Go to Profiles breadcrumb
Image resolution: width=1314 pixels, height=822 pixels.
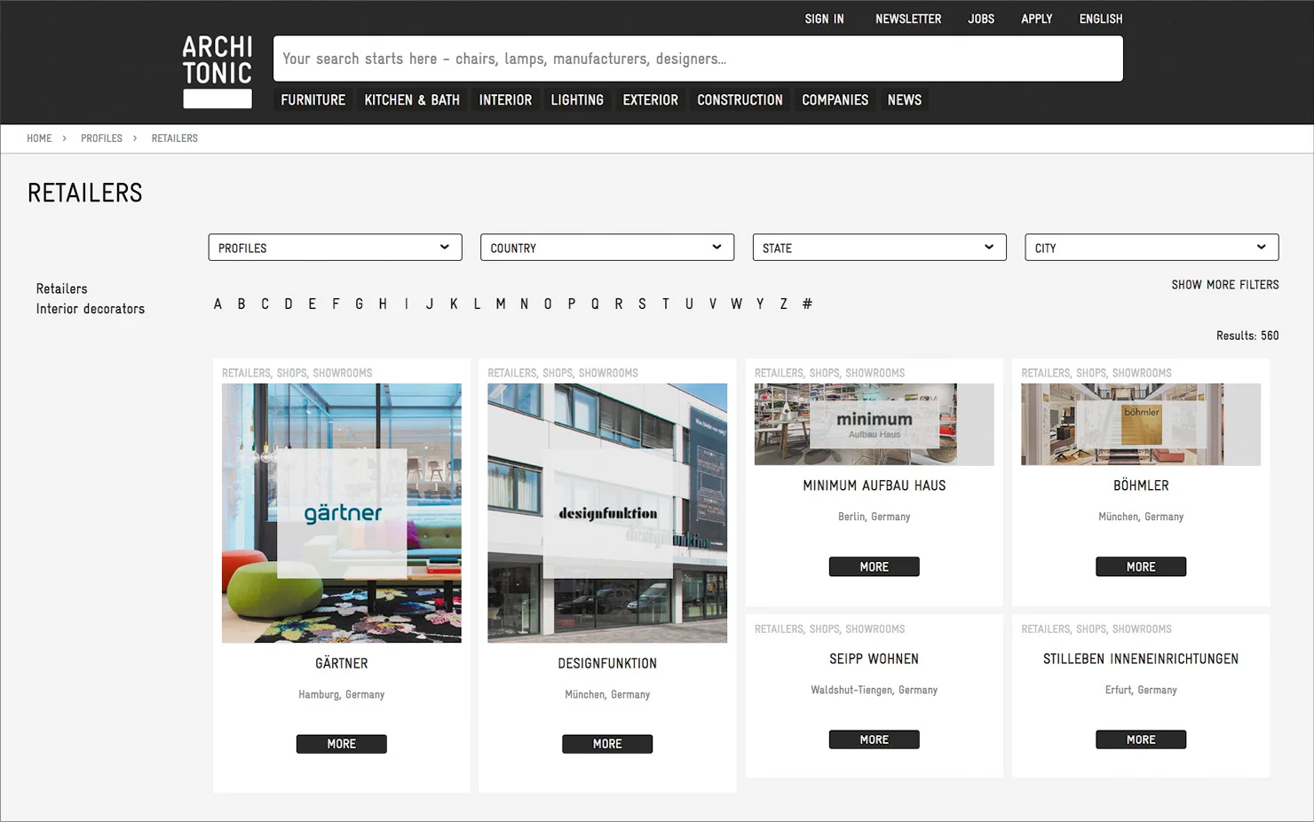pos(101,138)
